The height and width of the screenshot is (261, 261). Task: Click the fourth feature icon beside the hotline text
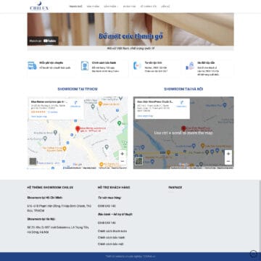190,66
